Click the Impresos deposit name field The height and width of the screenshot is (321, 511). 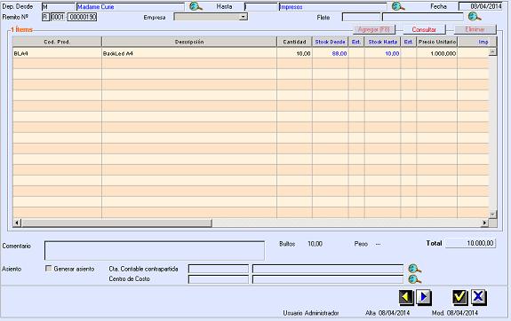(x=332, y=7)
